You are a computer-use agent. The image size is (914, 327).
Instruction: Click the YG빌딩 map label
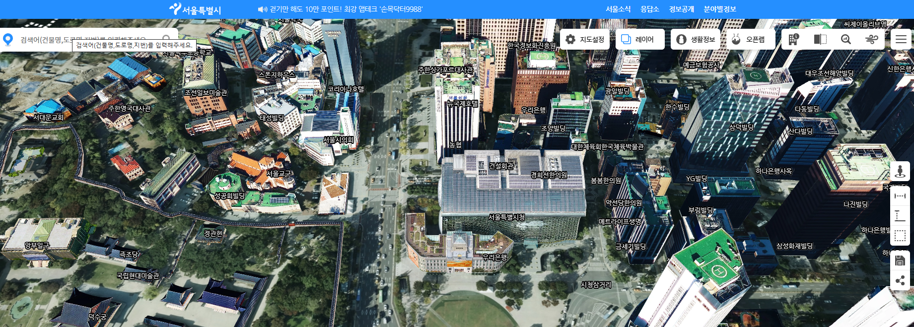(697, 179)
